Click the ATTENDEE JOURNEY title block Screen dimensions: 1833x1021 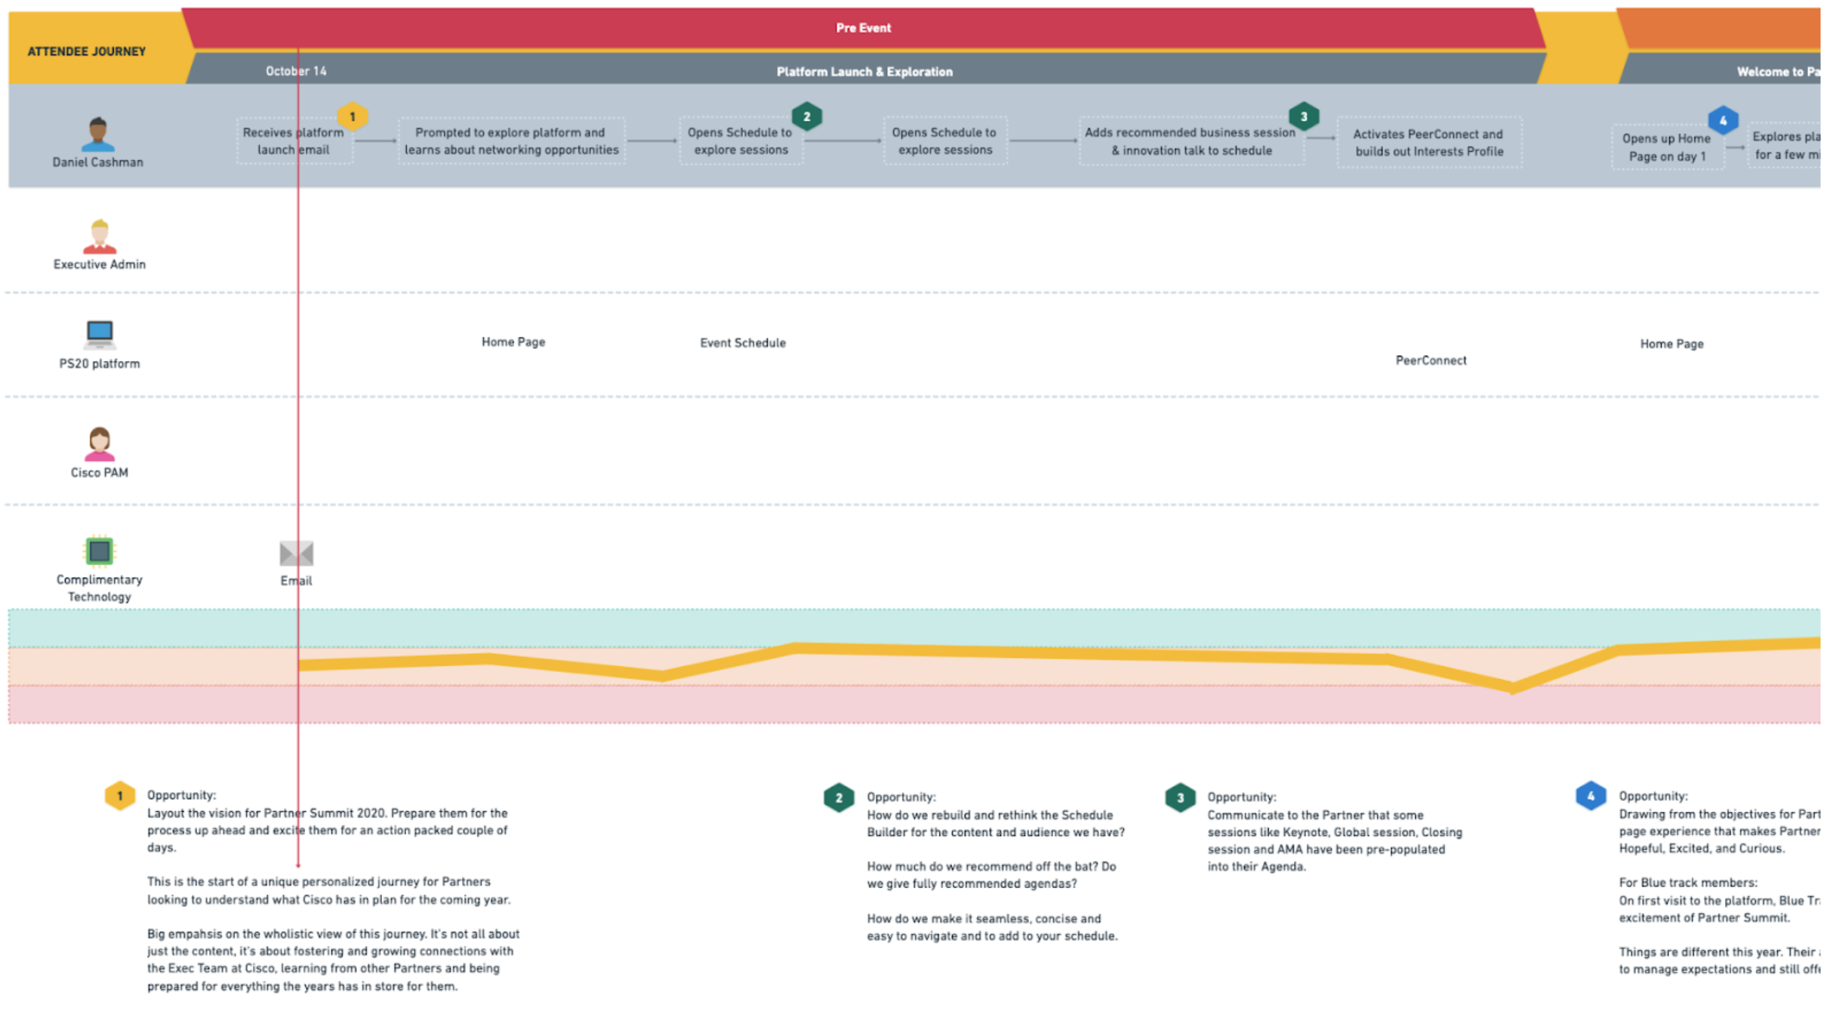tap(86, 51)
